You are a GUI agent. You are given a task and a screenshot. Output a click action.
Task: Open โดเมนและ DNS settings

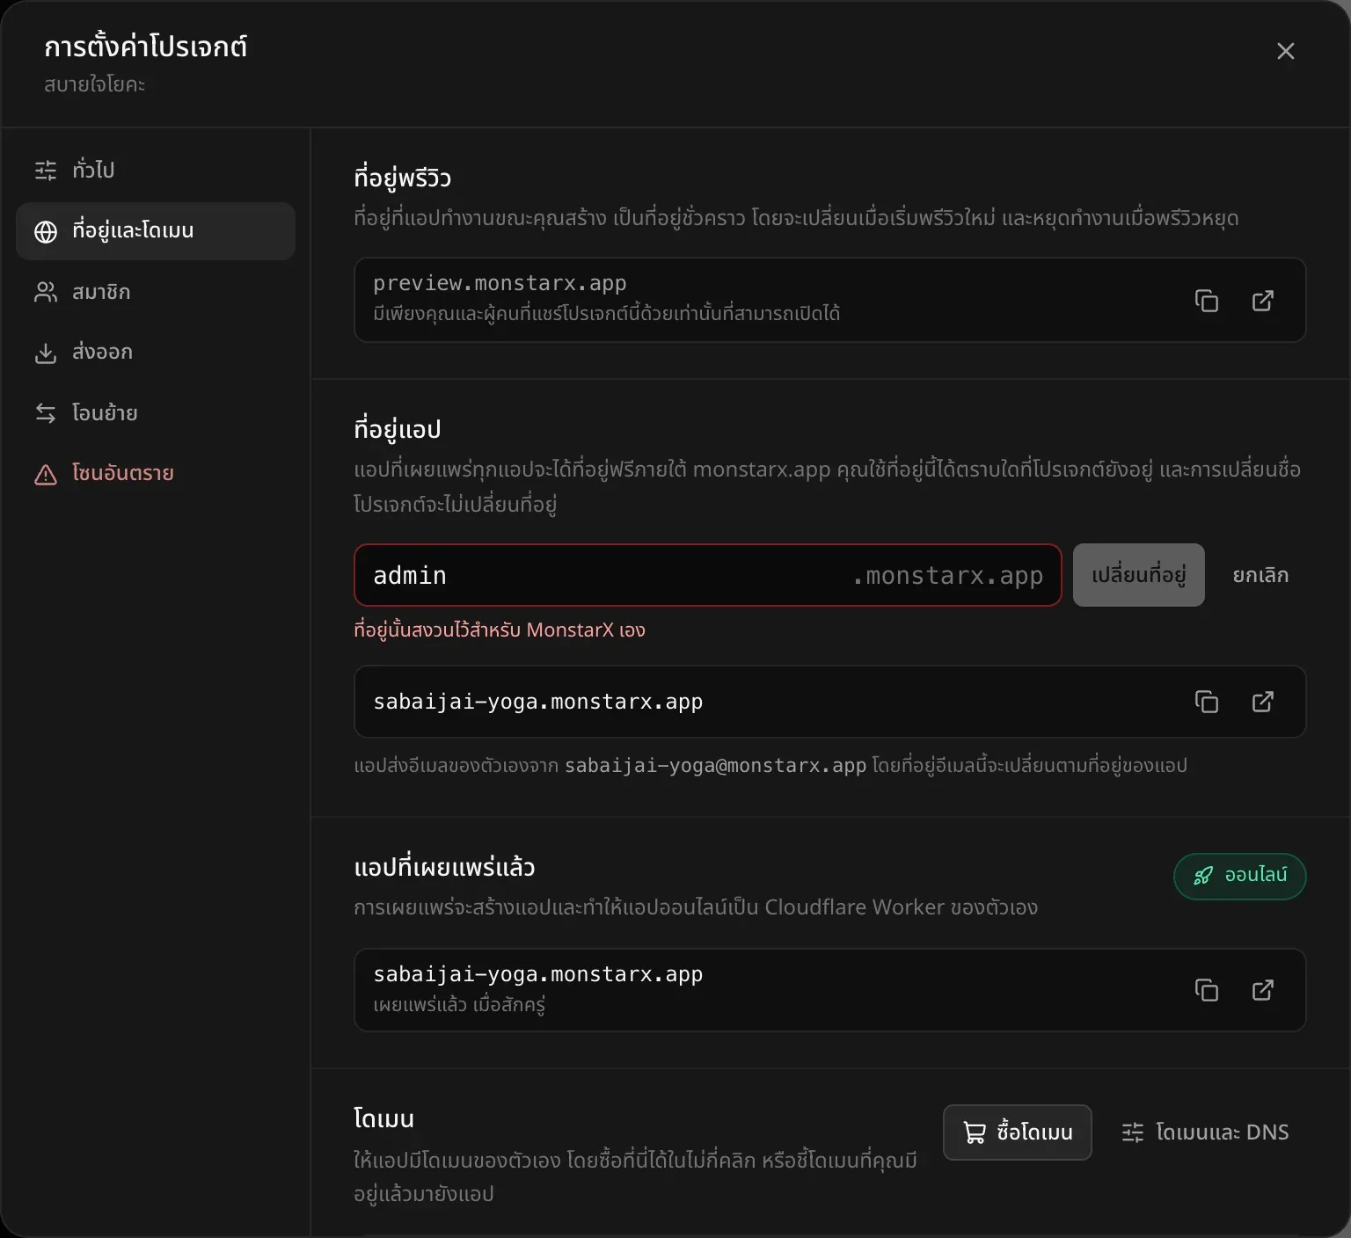click(1205, 1132)
